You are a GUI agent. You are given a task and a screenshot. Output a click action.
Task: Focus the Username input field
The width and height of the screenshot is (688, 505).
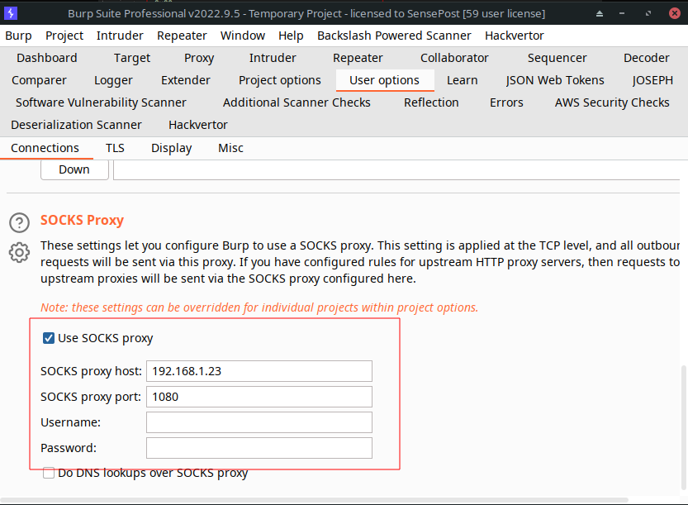(259, 422)
